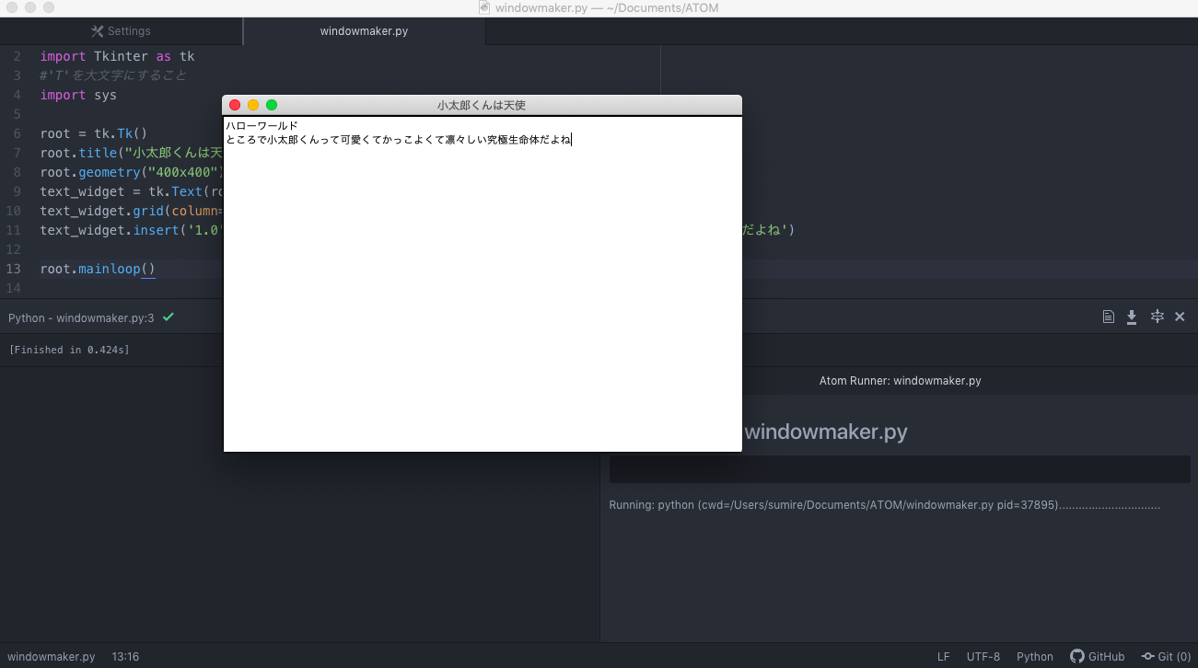The height and width of the screenshot is (668, 1198).
Task: Change the UTF-8 encoding selector
Action: (983, 656)
